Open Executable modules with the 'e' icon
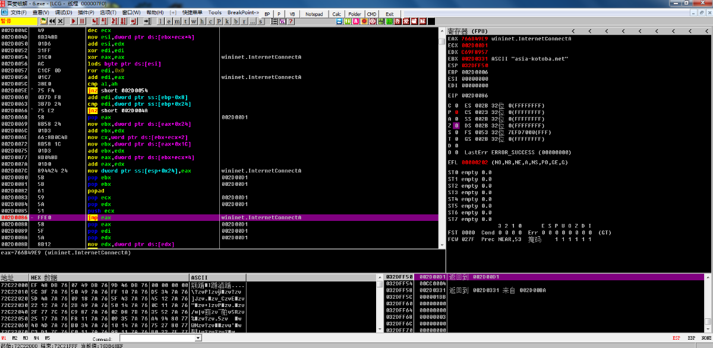713x348 pixels. click(x=169, y=21)
